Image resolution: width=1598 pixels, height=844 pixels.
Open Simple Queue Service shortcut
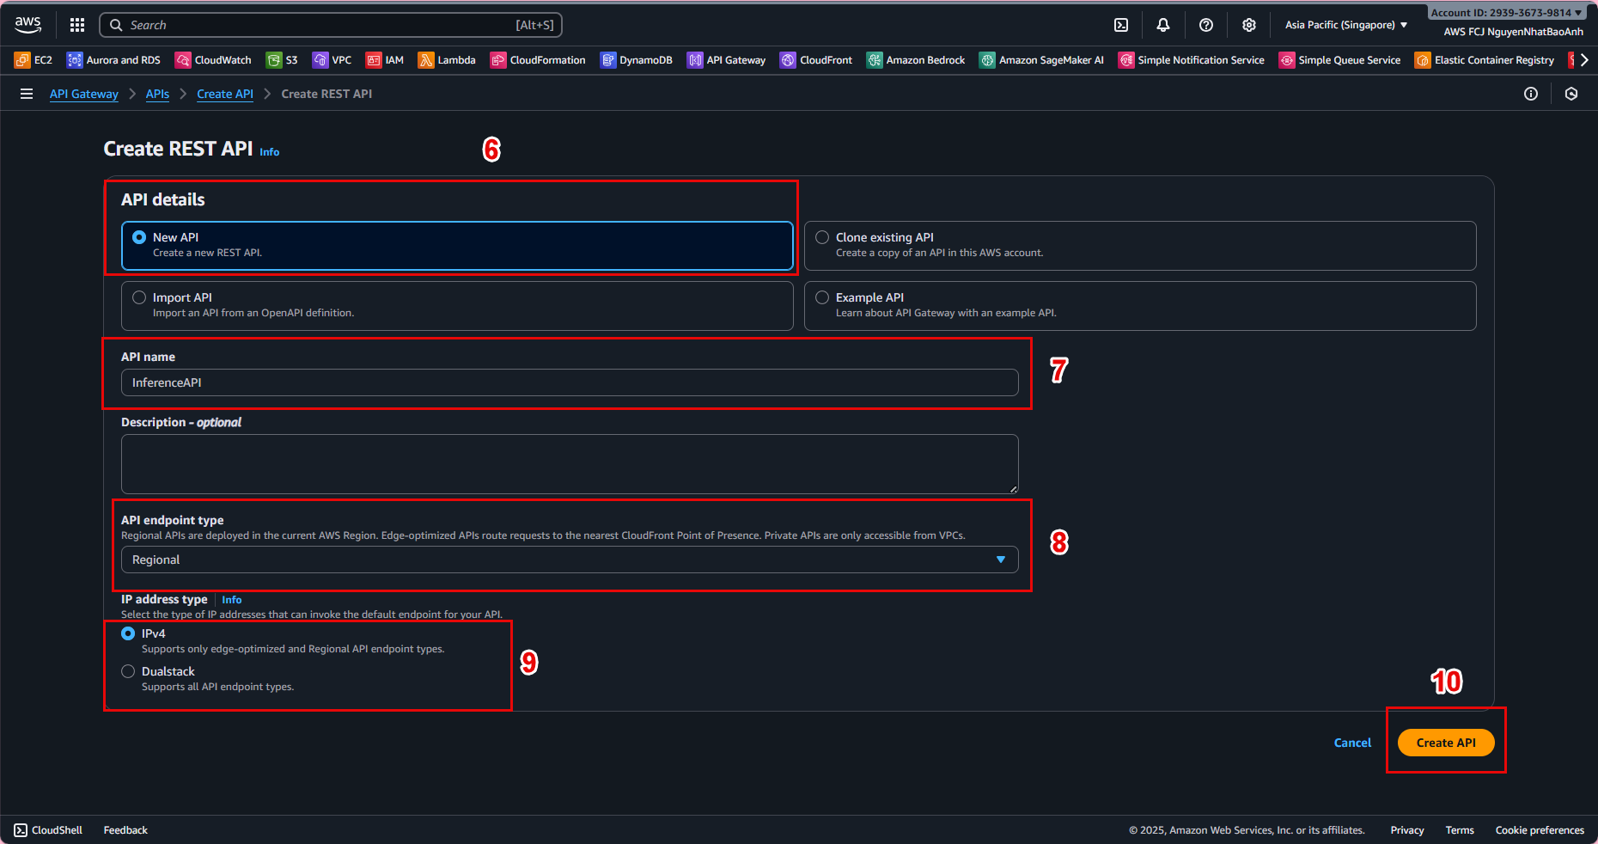click(x=1340, y=60)
